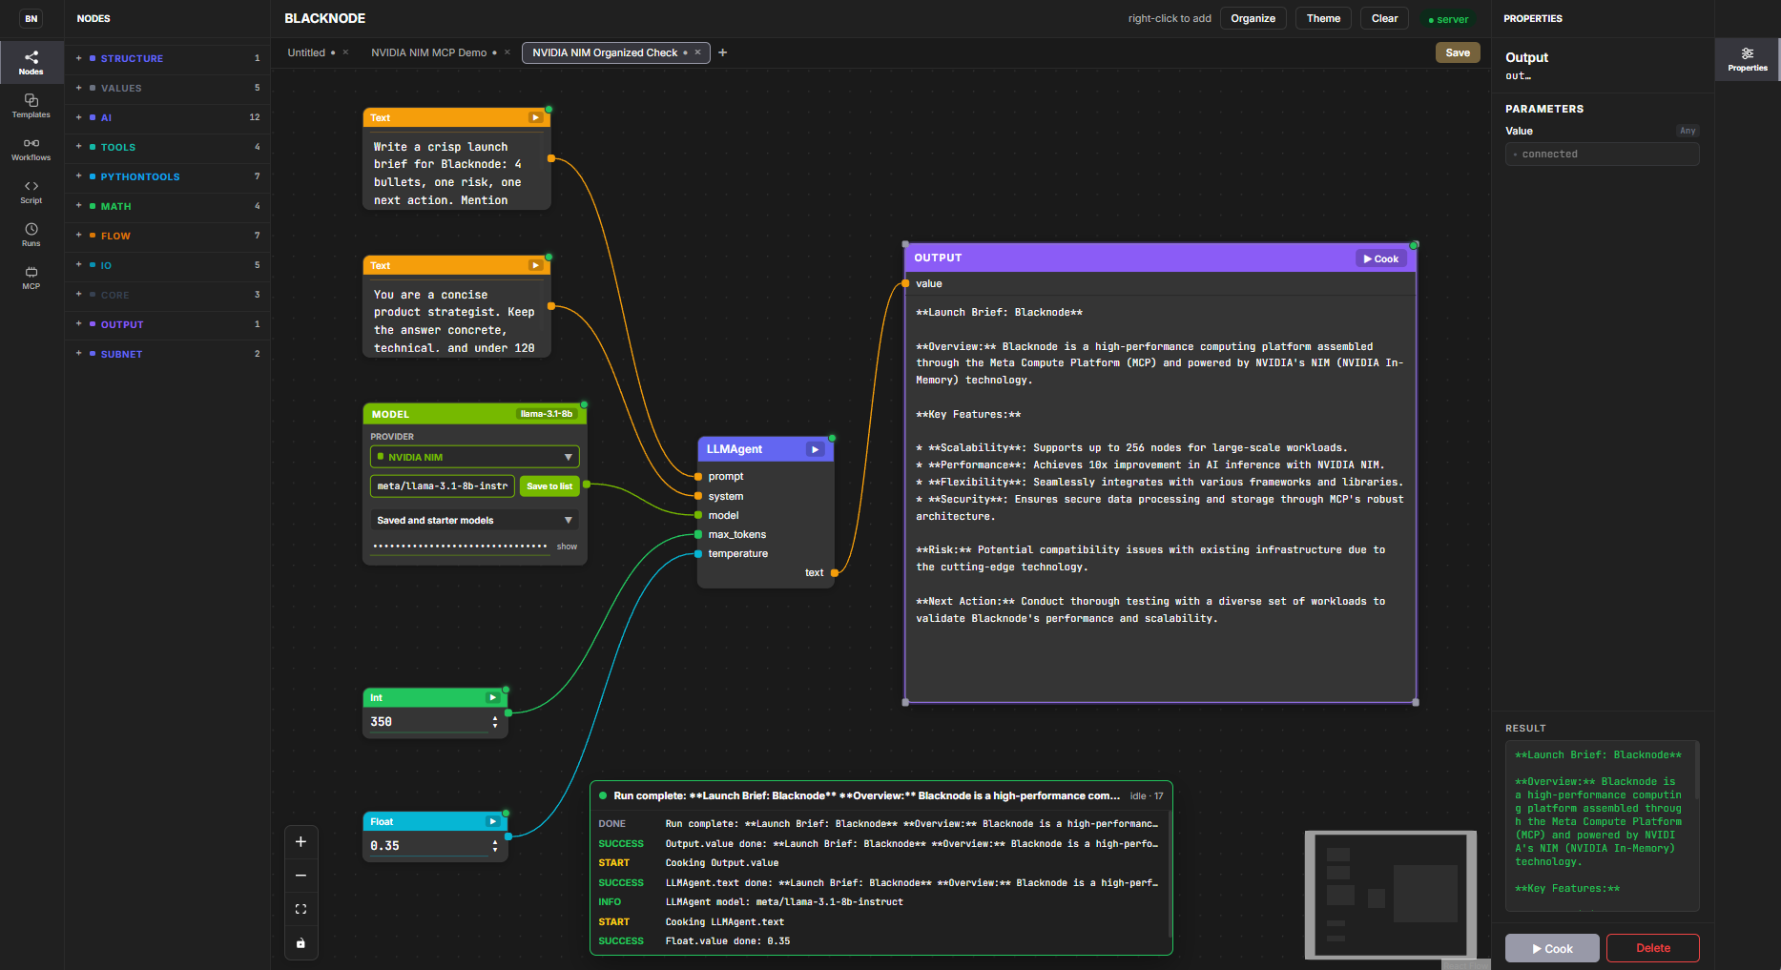Run the first Text node play icon

coord(535,117)
